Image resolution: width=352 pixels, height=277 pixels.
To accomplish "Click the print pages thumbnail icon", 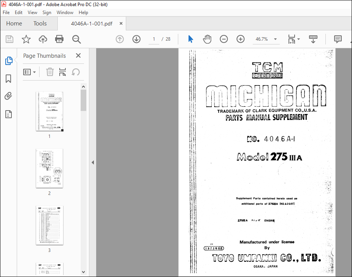I will click(x=62, y=72).
